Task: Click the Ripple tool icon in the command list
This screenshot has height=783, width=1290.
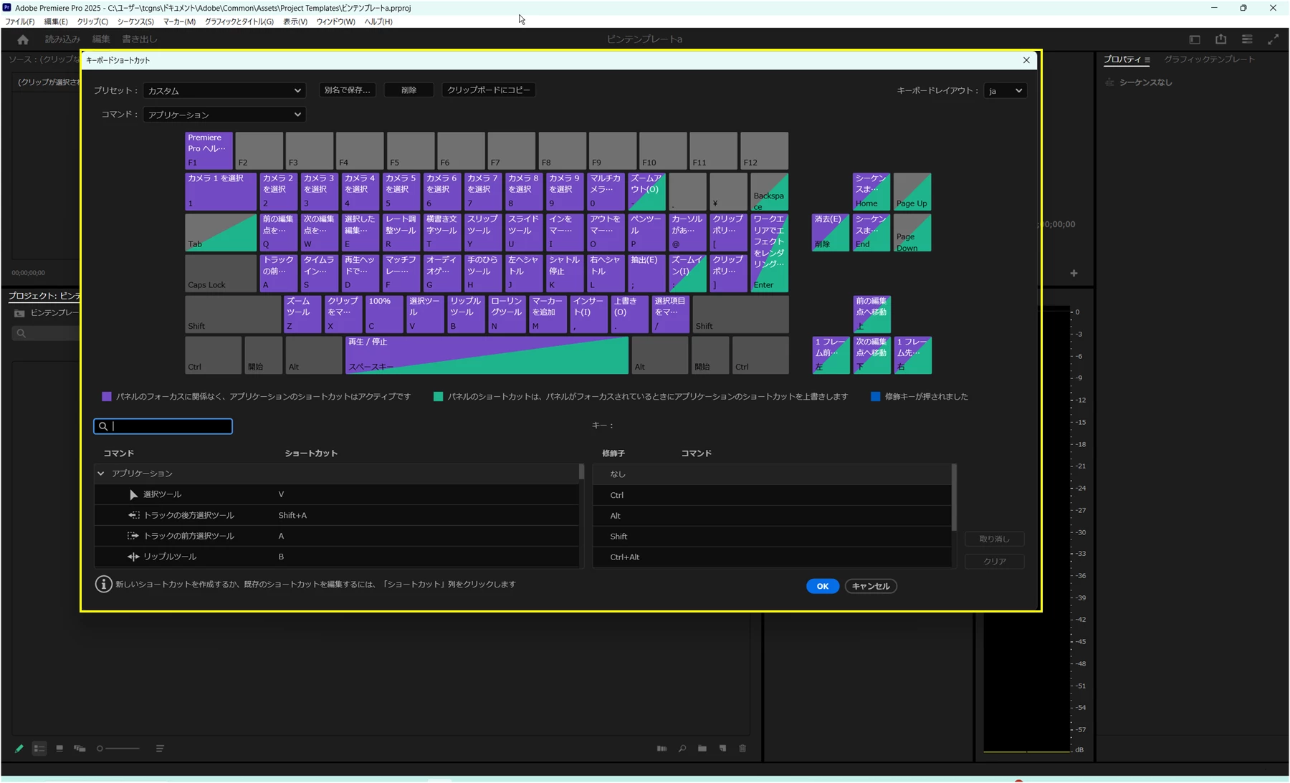Action: click(133, 557)
